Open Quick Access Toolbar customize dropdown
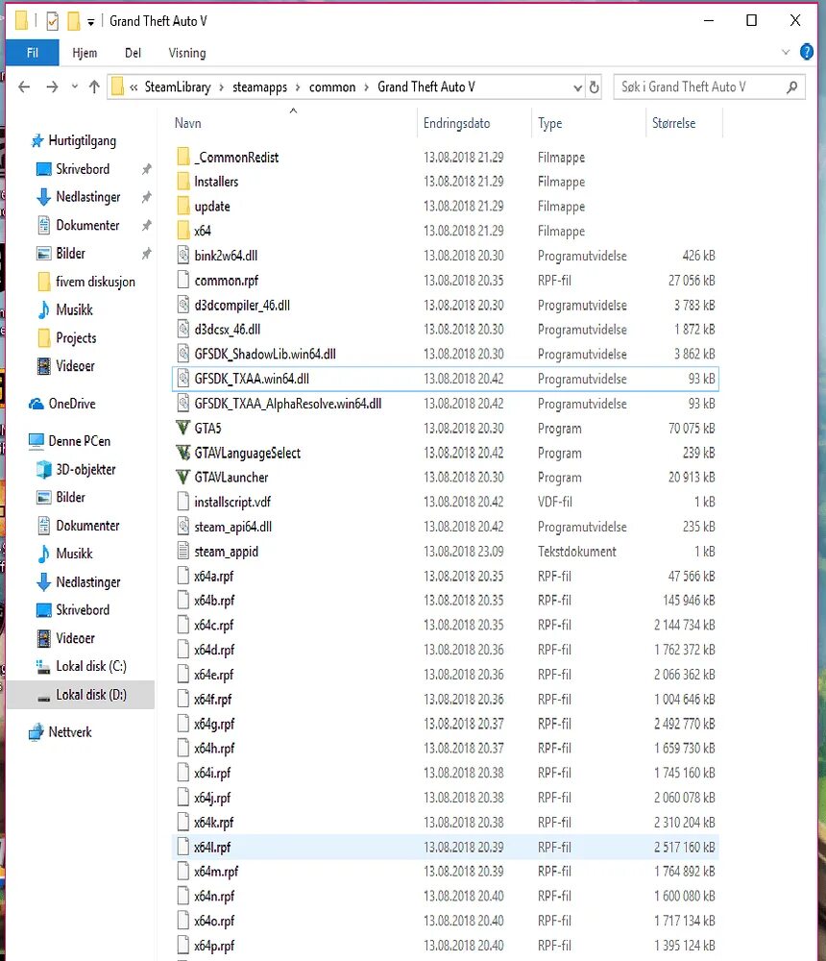826x961 pixels. click(90, 22)
